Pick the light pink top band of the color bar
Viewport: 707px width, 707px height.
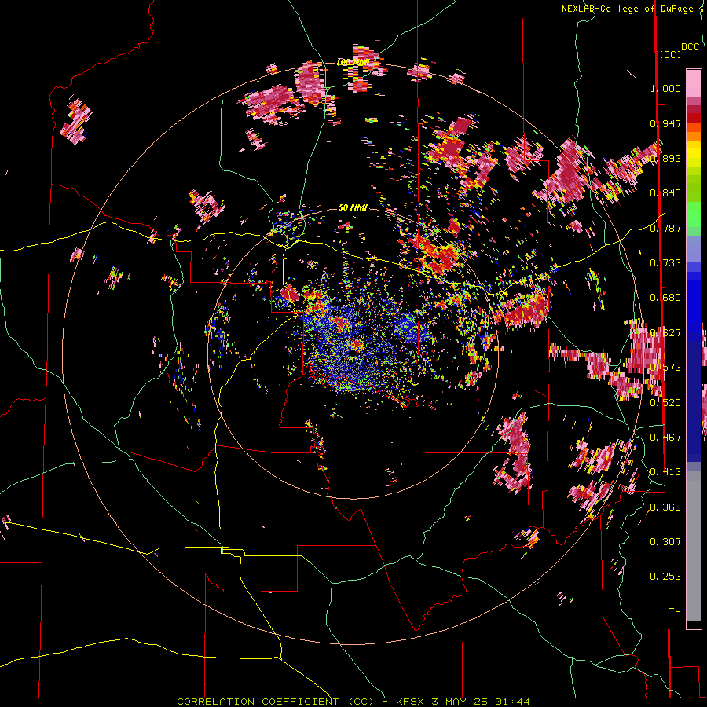pos(694,83)
